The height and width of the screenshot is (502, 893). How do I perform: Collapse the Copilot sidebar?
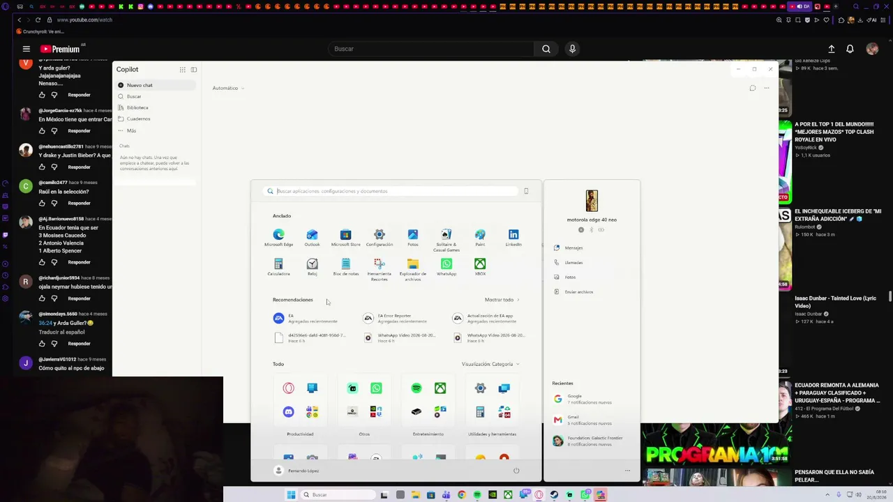click(194, 70)
